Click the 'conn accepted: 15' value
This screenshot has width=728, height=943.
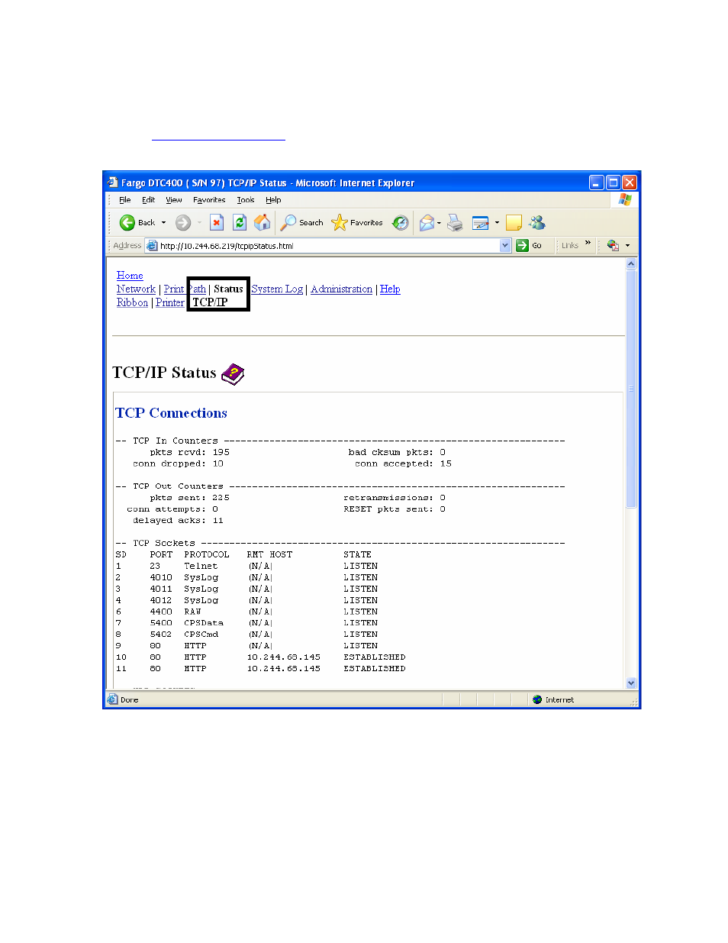403,463
